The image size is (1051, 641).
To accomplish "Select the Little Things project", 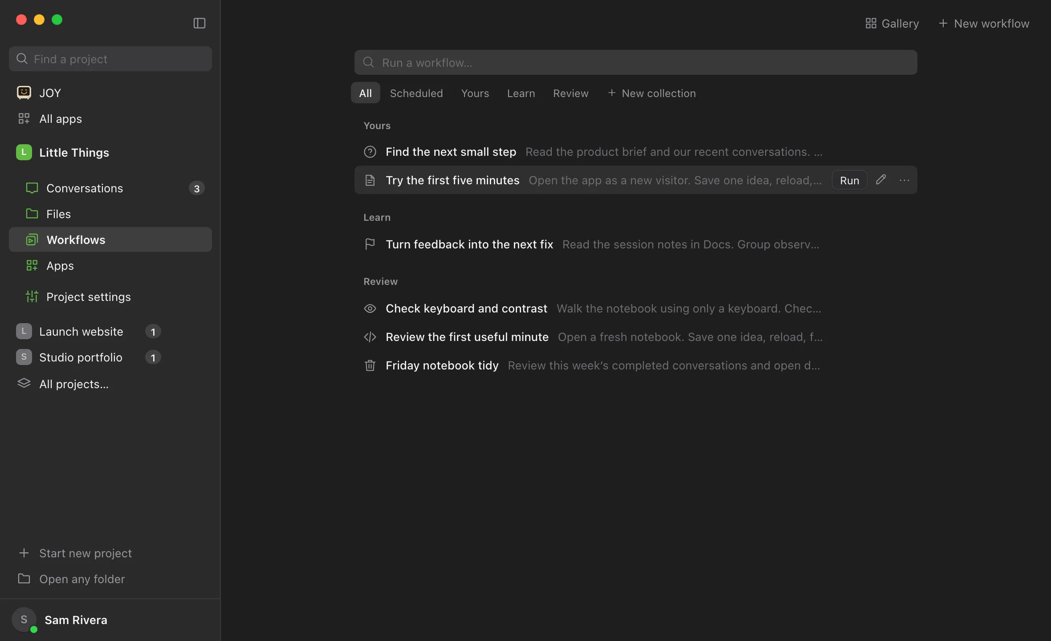I will coord(110,152).
